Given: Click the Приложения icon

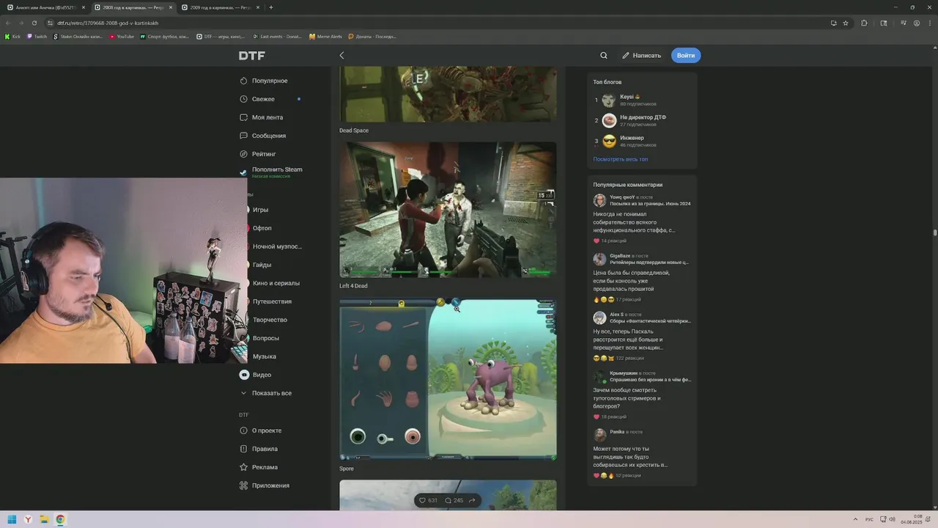Looking at the screenshot, I should (x=244, y=485).
